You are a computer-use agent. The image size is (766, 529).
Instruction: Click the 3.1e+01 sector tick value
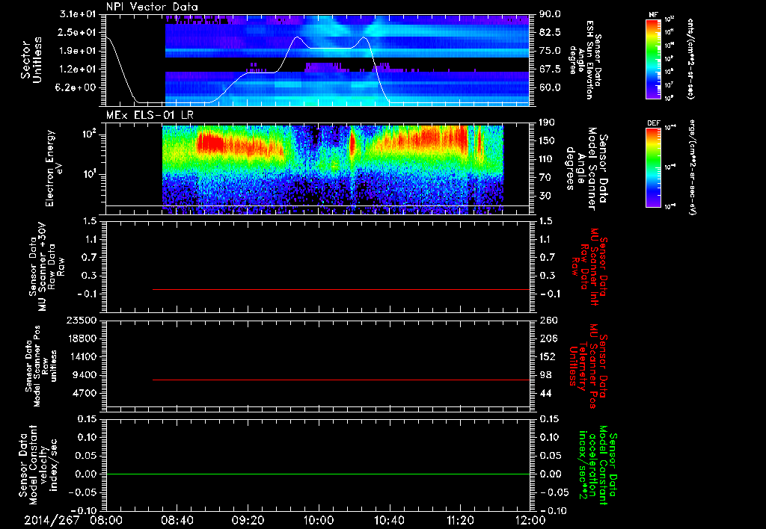point(78,14)
